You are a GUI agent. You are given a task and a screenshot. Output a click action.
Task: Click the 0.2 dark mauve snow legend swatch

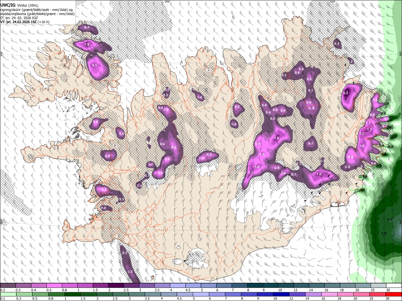tap(8, 286)
